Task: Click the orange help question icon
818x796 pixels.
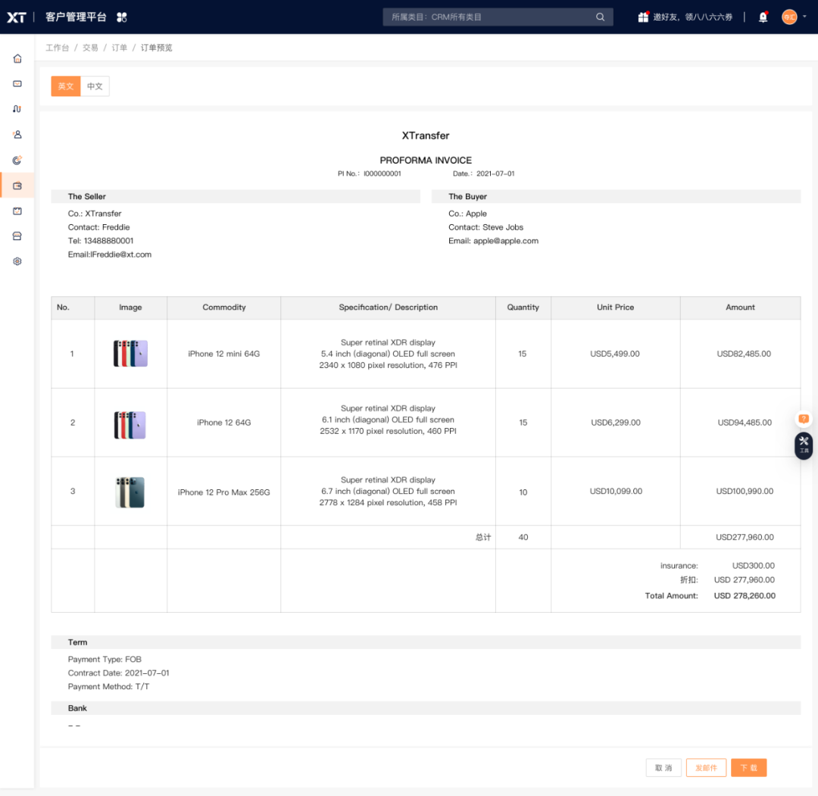Action: tap(804, 419)
